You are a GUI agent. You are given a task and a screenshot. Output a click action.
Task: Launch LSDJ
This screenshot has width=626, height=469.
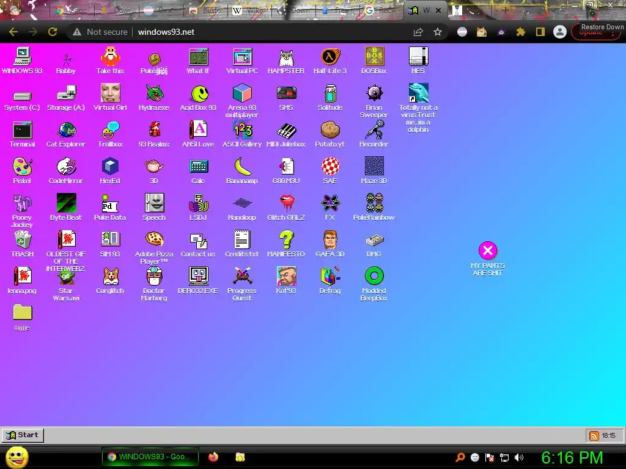click(x=198, y=203)
